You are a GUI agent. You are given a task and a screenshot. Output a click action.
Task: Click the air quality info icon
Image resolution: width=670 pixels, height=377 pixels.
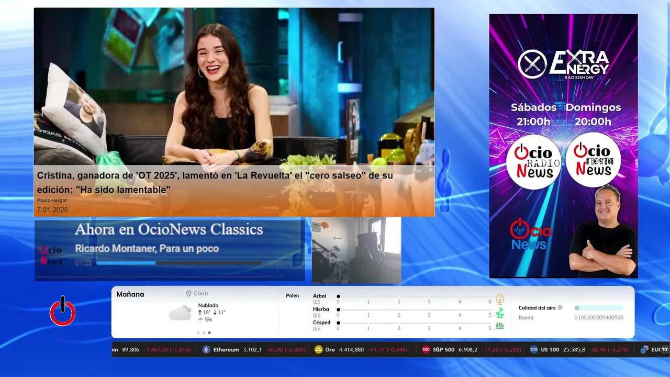(560, 308)
